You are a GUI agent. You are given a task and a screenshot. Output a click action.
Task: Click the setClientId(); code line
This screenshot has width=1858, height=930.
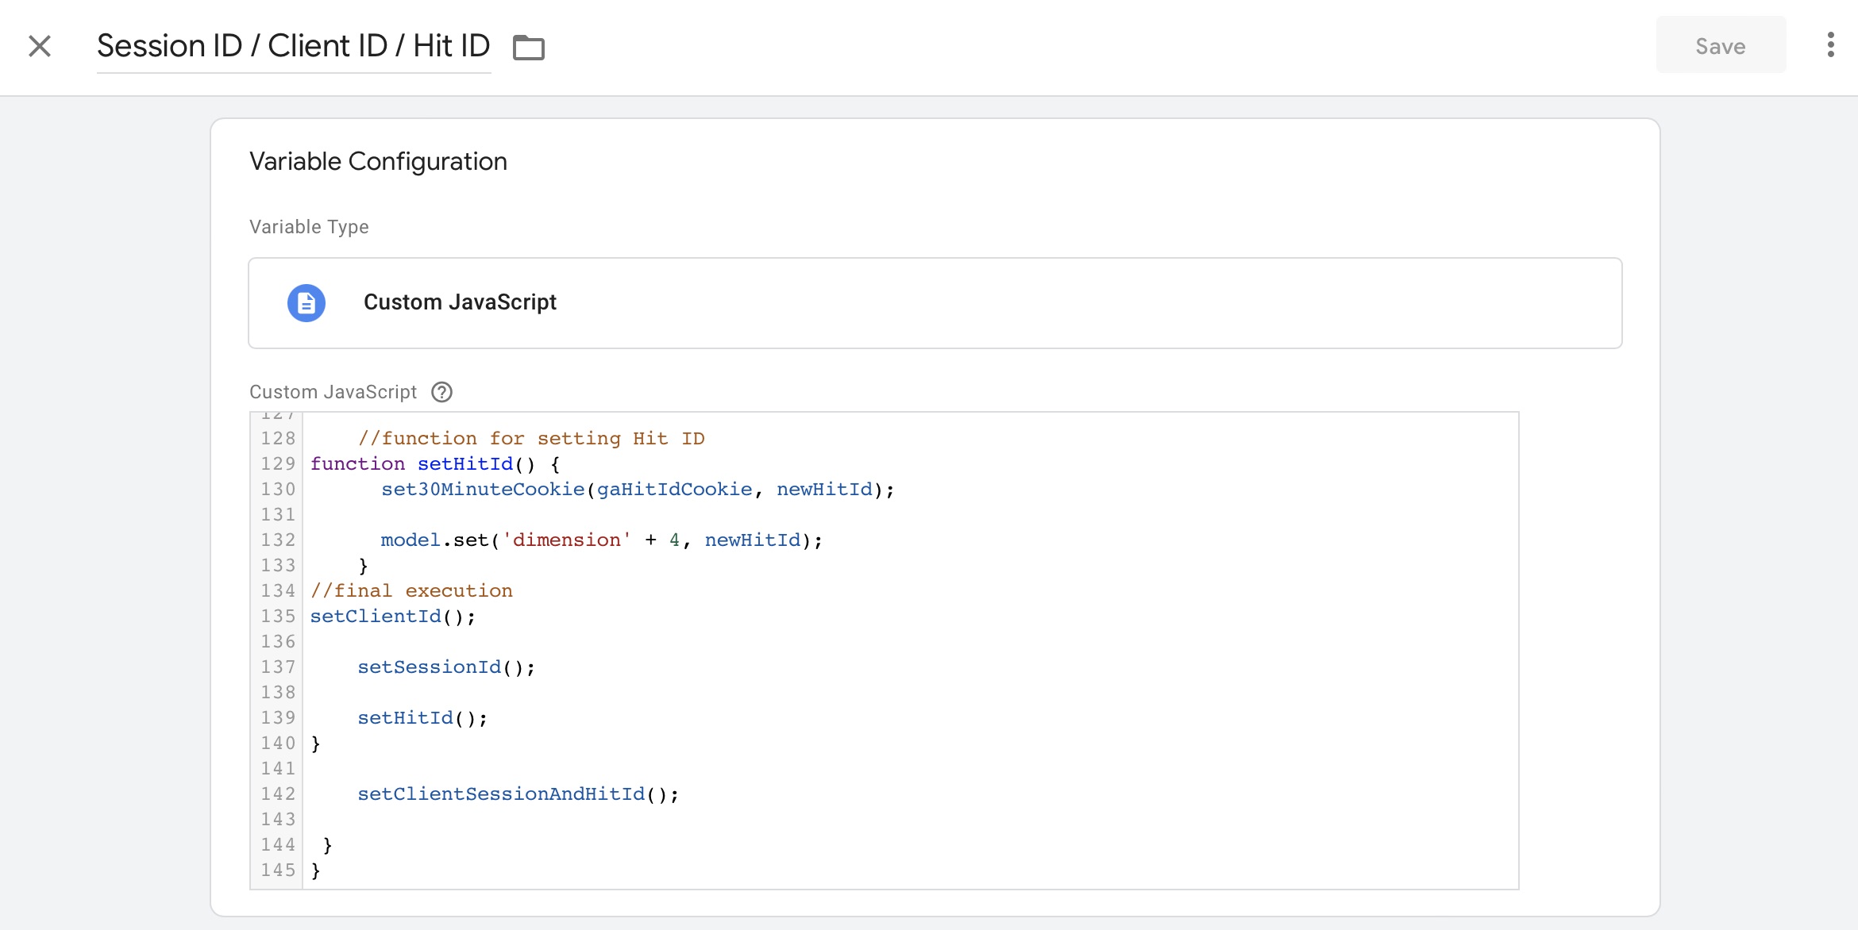coord(393,617)
